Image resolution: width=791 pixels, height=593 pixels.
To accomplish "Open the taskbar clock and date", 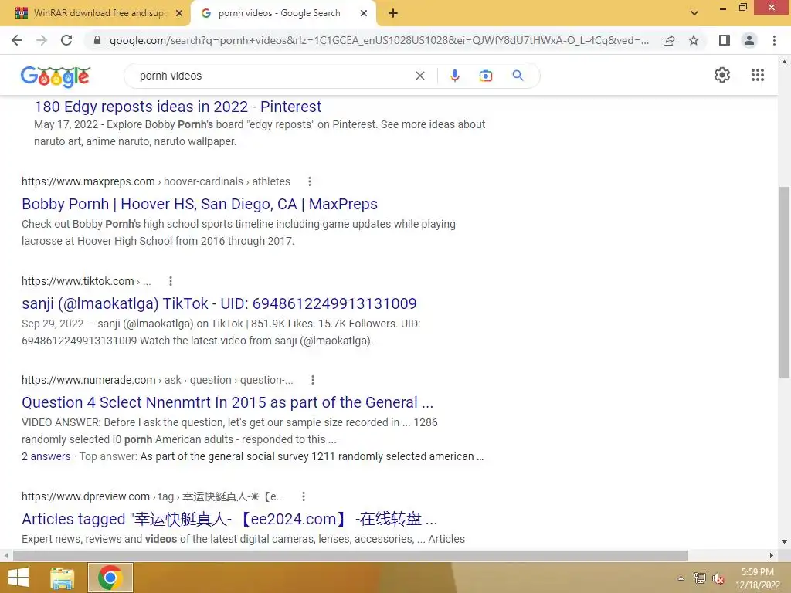I will point(757,578).
